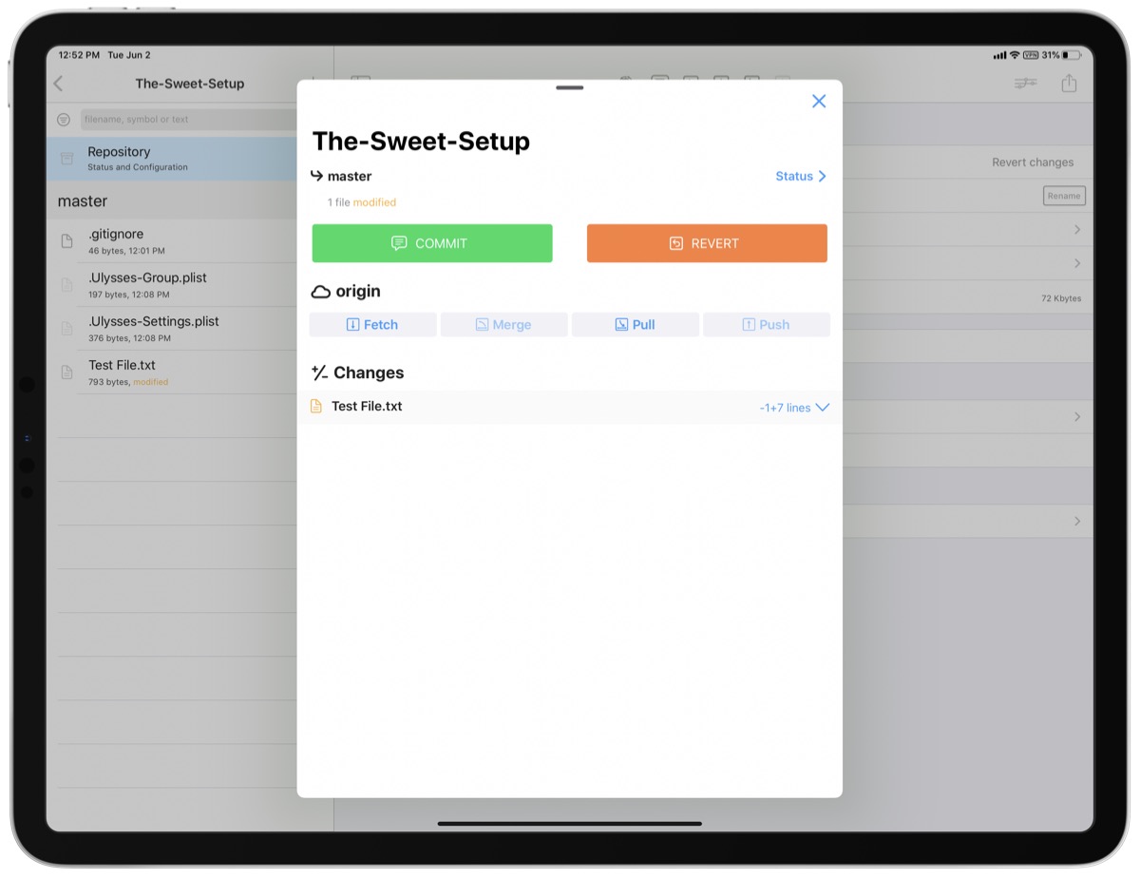Tap the master section header in the sidebar
The width and height of the screenshot is (1140, 878).
83,201
